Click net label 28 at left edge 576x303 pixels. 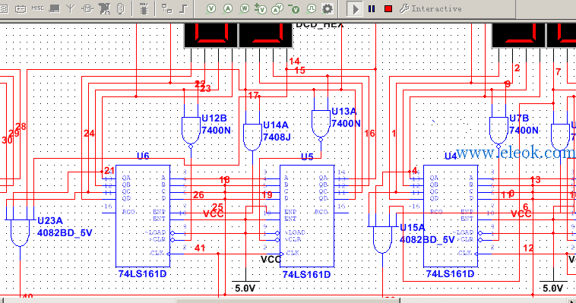pos(21,127)
